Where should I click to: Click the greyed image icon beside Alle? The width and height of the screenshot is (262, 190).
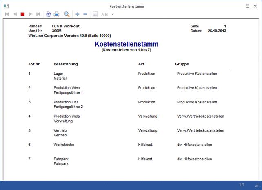point(95,14)
